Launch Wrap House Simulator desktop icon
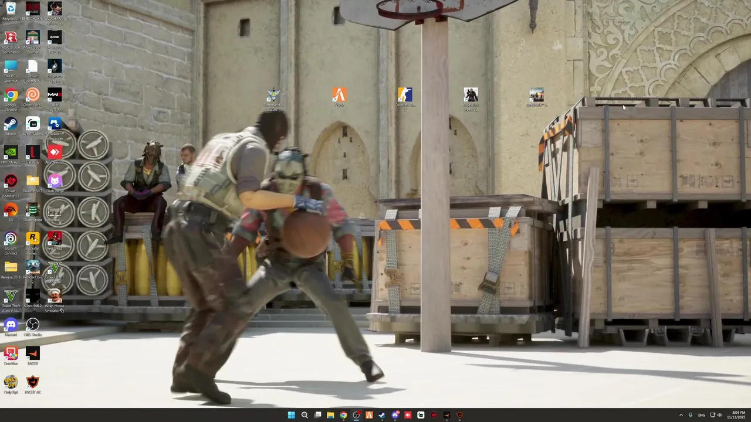 coord(55,301)
